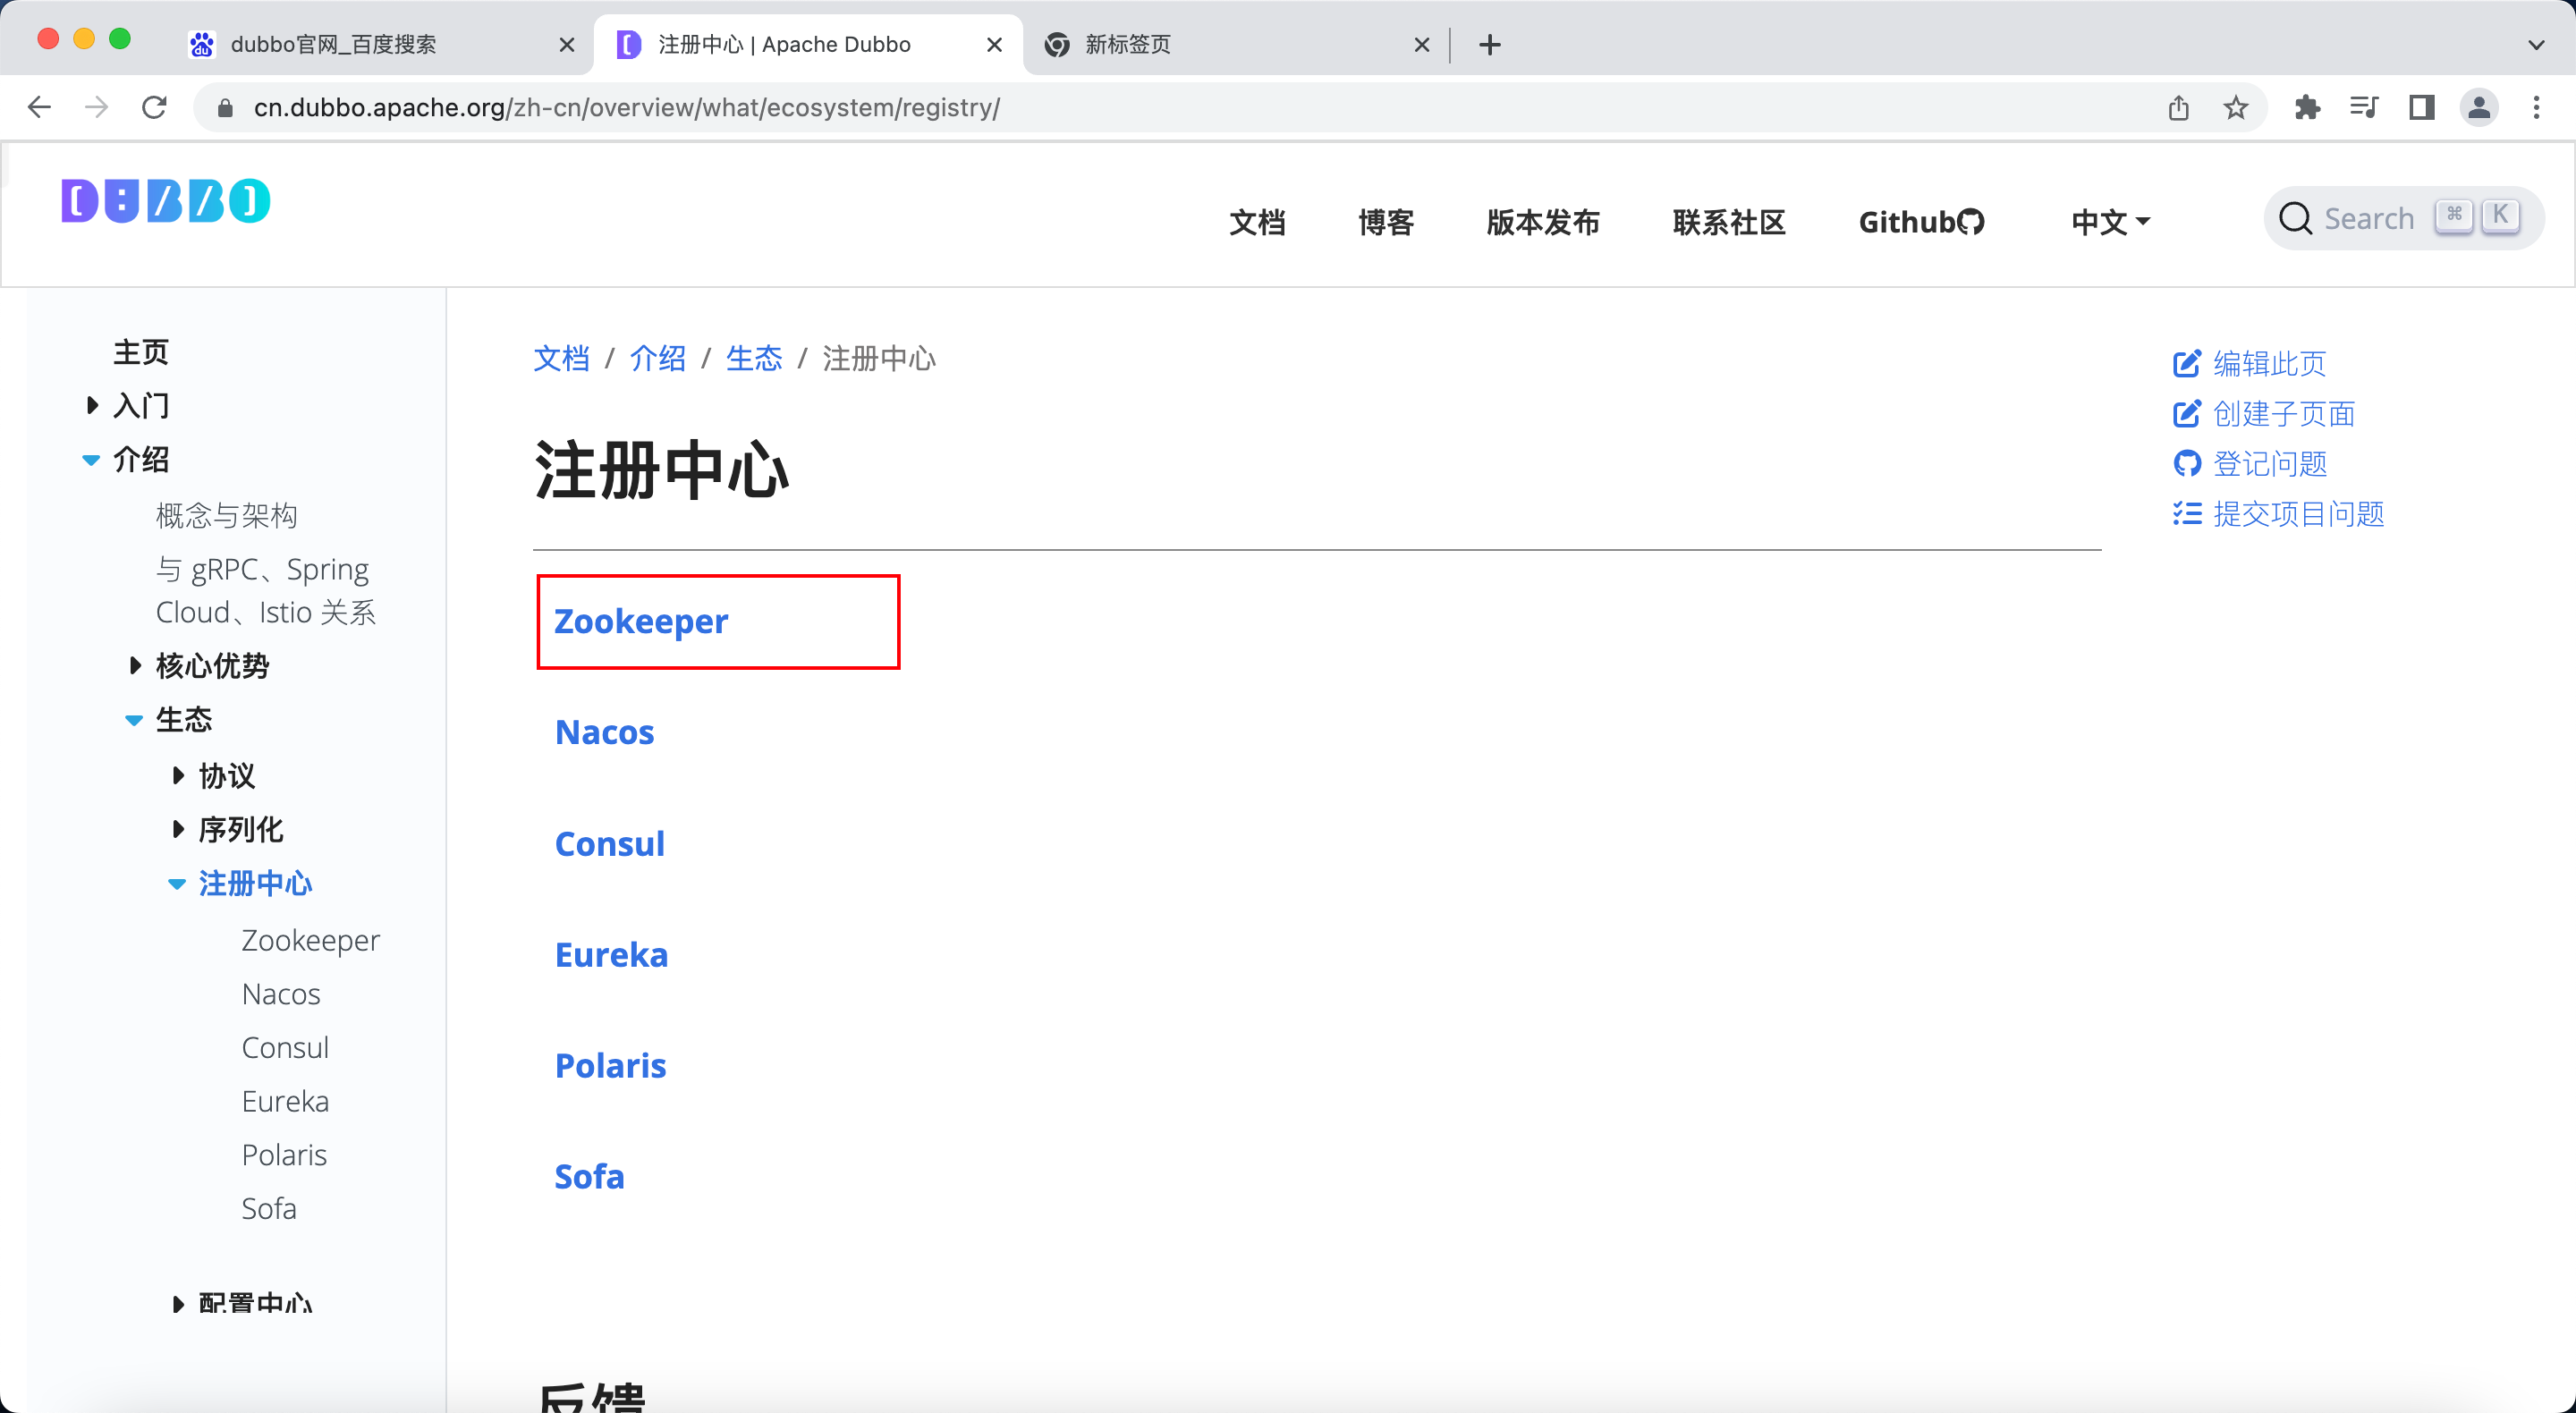This screenshot has width=2576, height=1413.
Task: Open the 联系社区 nav menu item
Action: pos(1729,222)
